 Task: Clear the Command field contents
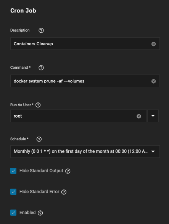point(153,81)
